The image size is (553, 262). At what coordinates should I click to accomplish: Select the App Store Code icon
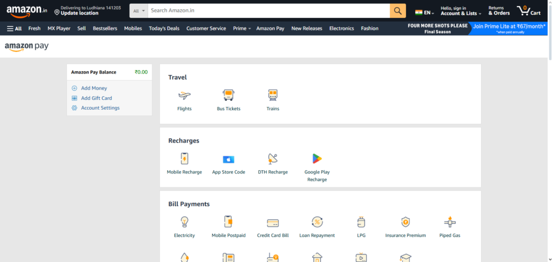(228, 159)
